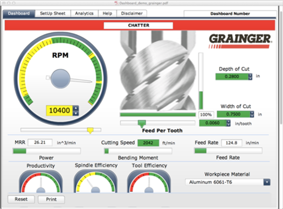Click the MRR value 26.21
The width and height of the screenshot is (283, 209).
pos(40,143)
